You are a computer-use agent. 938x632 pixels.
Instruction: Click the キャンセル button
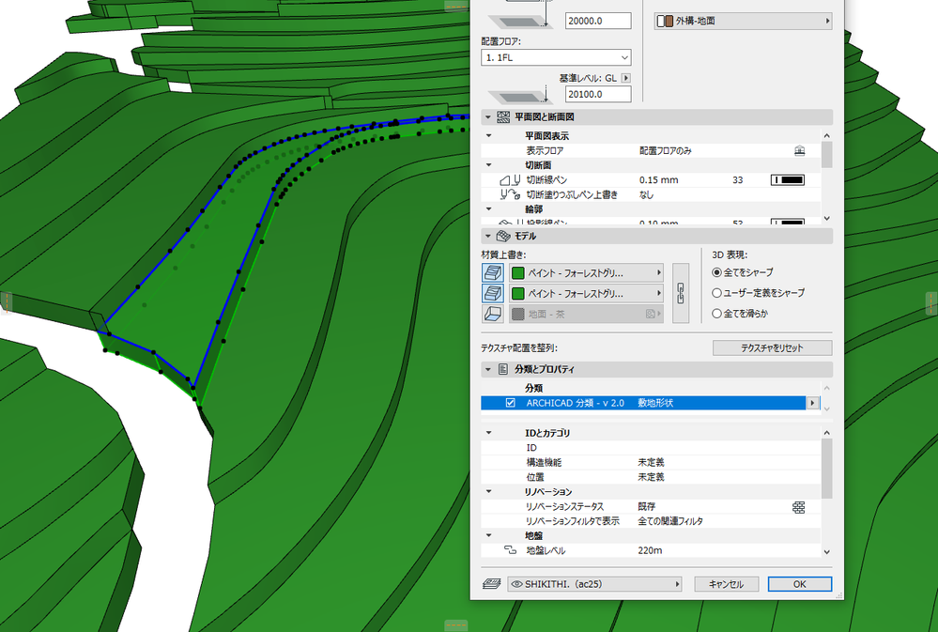pos(726,583)
